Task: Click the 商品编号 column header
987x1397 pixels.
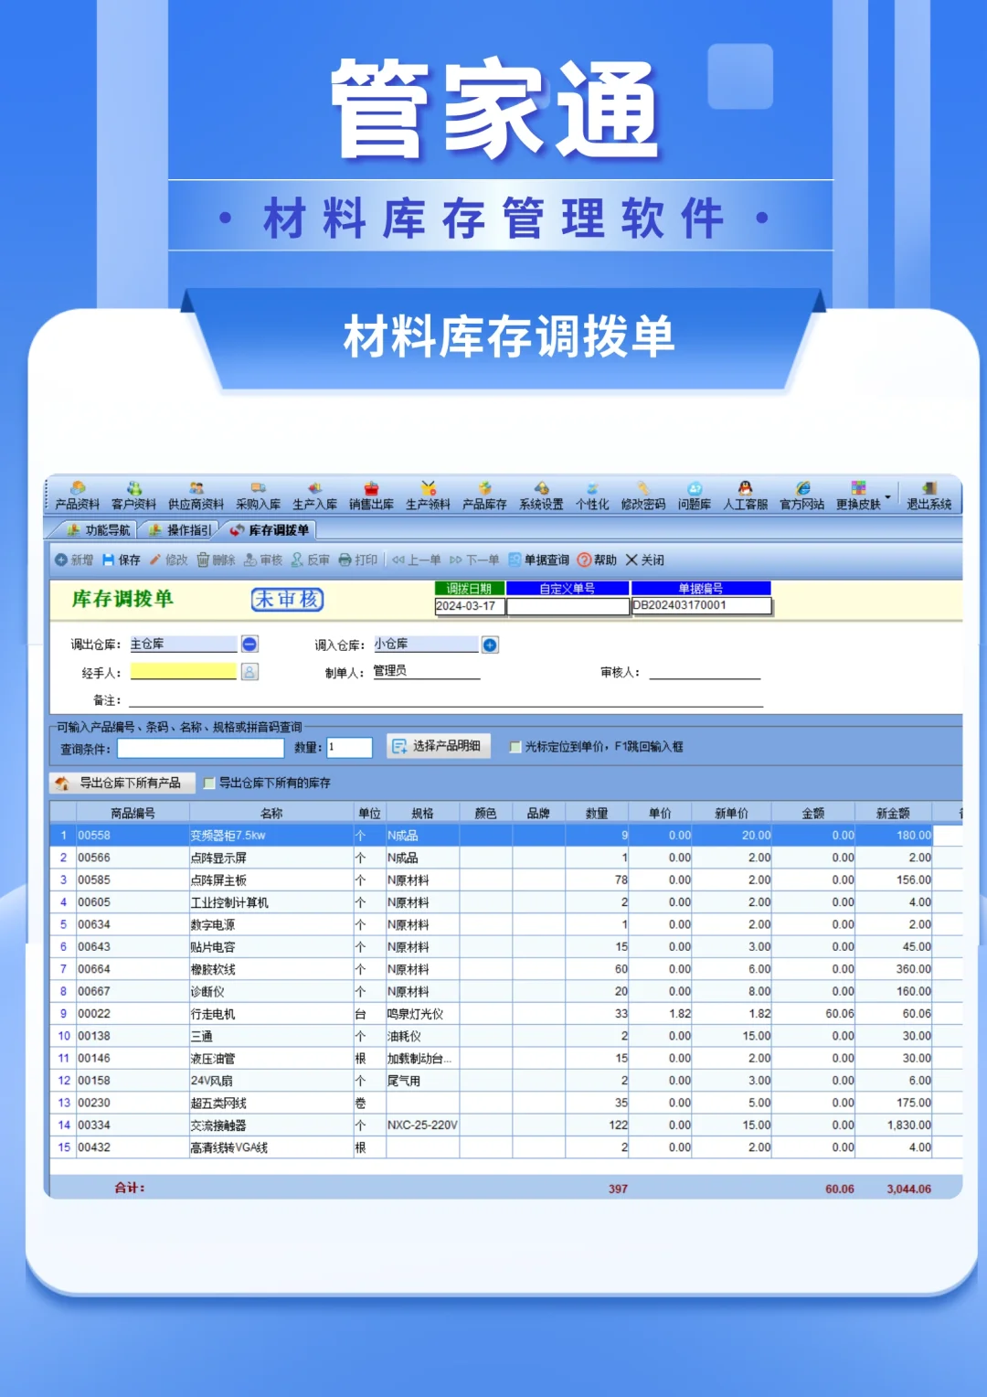Action: [133, 813]
